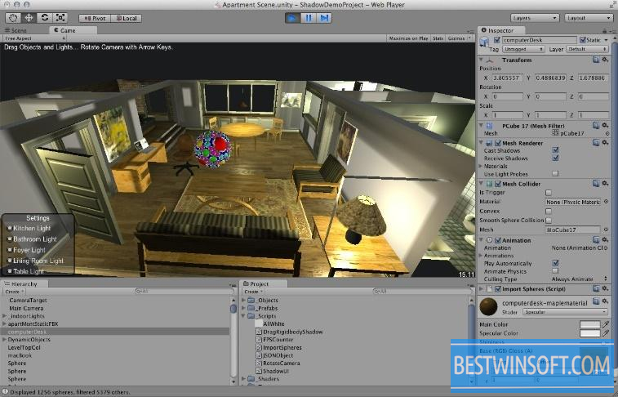The width and height of the screenshot is (618, 397).
Task: Uncheck Play Automatically
Action: coord(555,263)
